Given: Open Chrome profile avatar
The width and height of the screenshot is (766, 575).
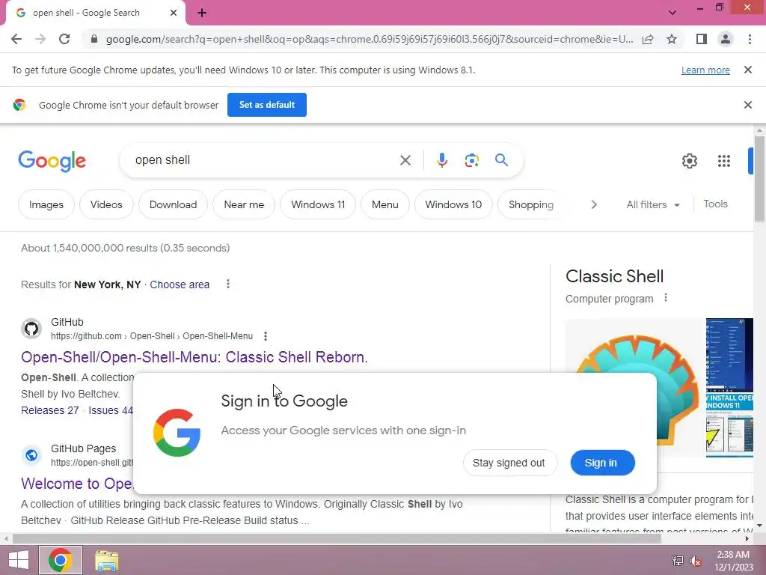Looking at the screenshot, I should (x=726, y=39).
